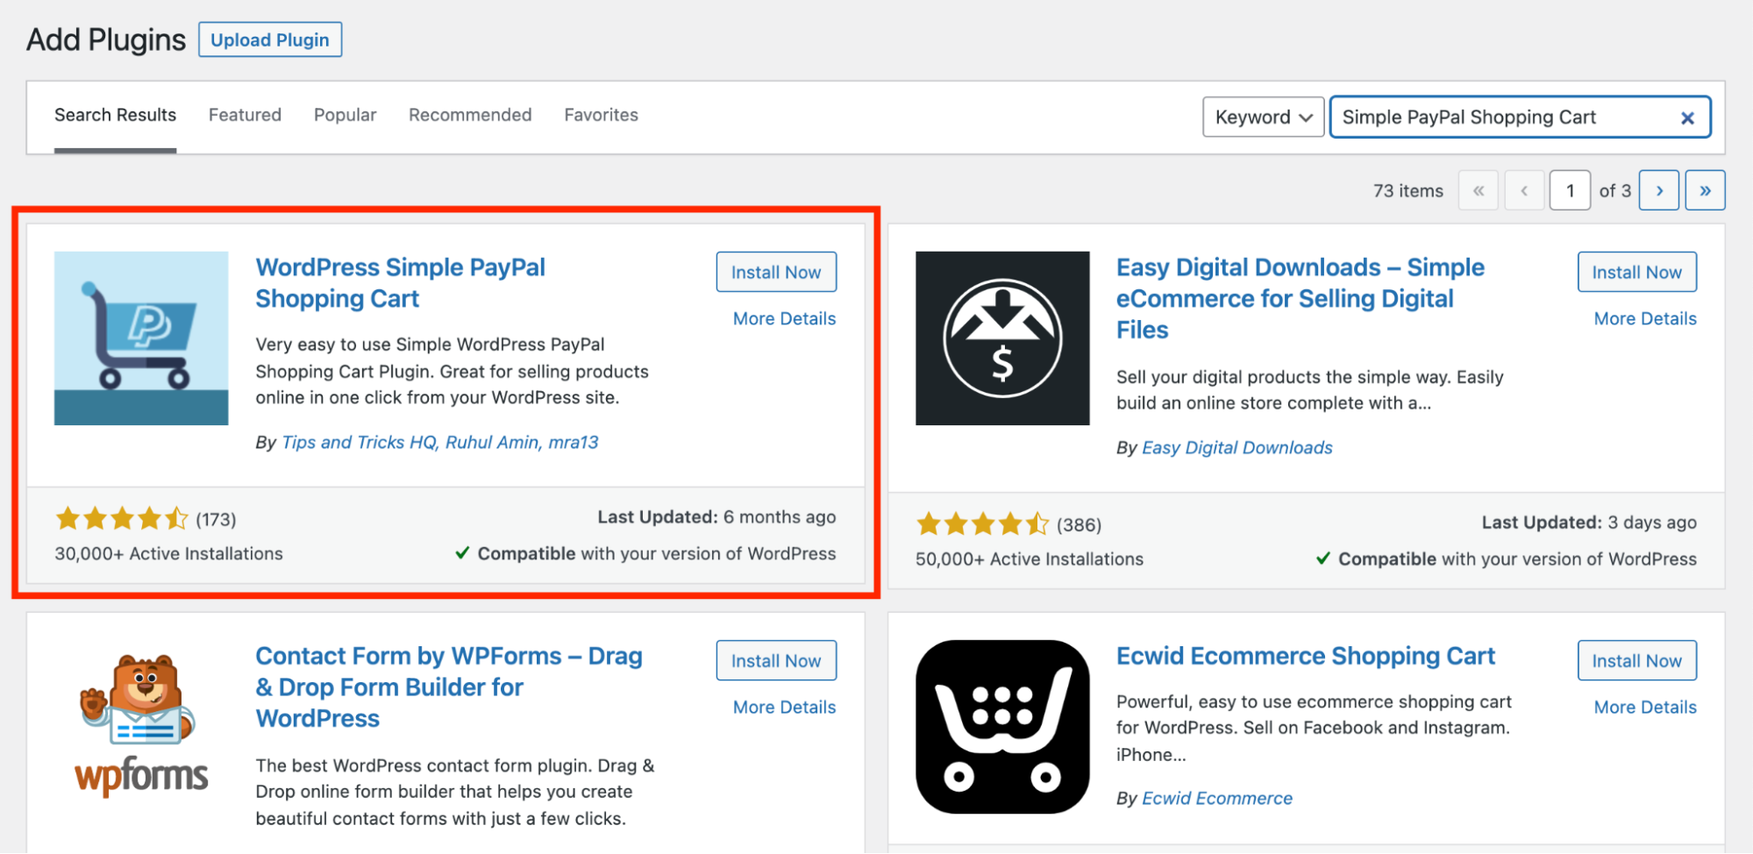Install the Ecwid Ecommerce Shopping Cart plugin
Screen dimensions: 1753x854
point(1636,660)
